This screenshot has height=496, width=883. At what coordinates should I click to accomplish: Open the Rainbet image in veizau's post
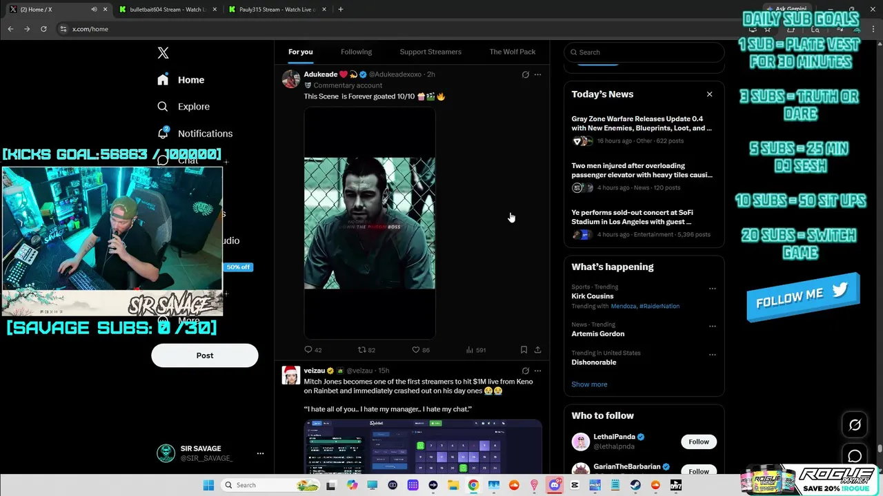pos(423,446)
